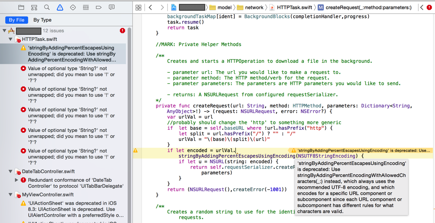This screenshot has width=435, height=223.
Task: Click the red error indicator in jump bar
Action: pos(429,7)
